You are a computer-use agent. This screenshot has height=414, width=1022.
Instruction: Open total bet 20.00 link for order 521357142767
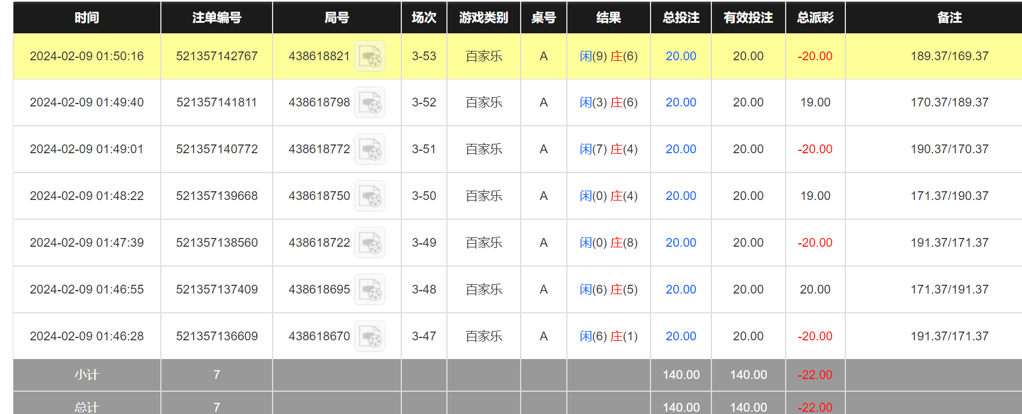[681, 56]
